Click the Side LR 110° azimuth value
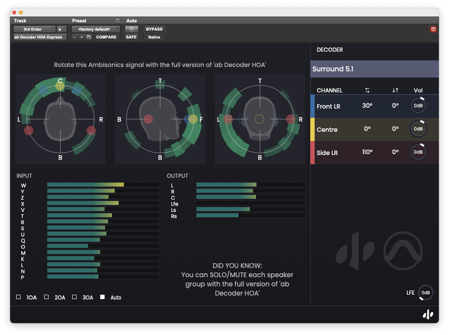This screenshot has height=335, width=449. (367, 152)
